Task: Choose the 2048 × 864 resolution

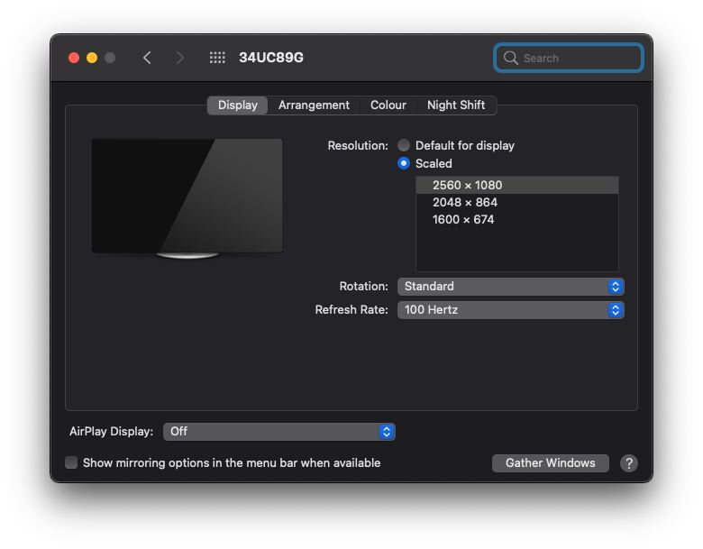Action: (517, 202)
